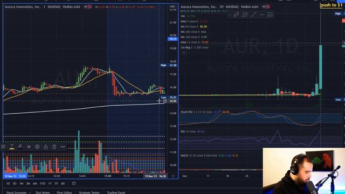This screenshot has height=194, width=345.
Task: Click the blue 19.73 price label
Action: (x=172, y=39)
